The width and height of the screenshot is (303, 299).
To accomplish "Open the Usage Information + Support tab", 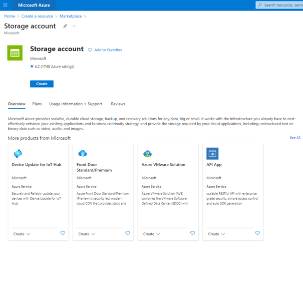I will tap(76, 104).
